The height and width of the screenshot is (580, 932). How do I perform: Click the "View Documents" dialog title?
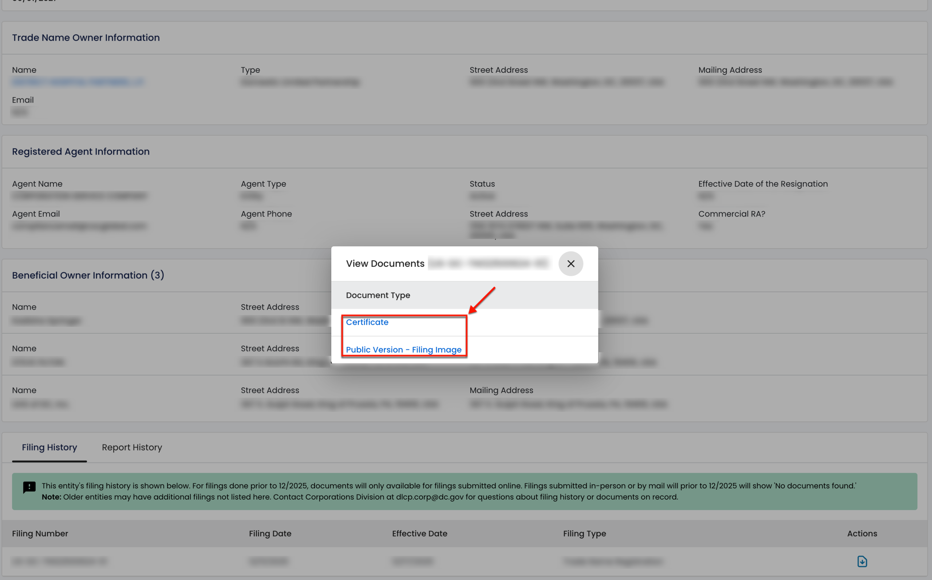click(x=385, y=263)
